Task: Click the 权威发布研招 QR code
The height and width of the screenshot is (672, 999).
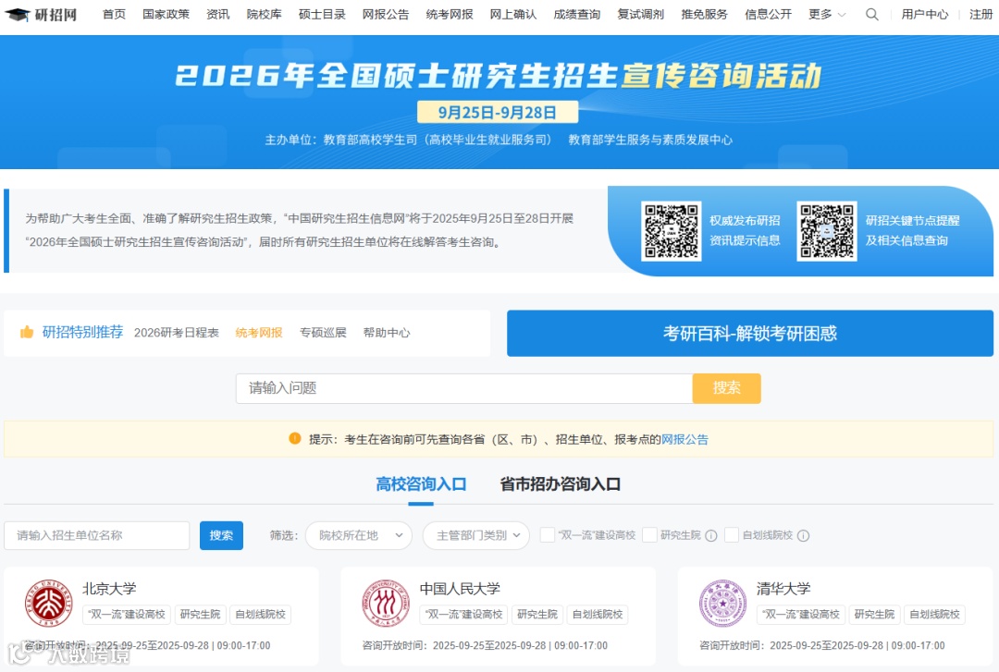Action: 671,230
